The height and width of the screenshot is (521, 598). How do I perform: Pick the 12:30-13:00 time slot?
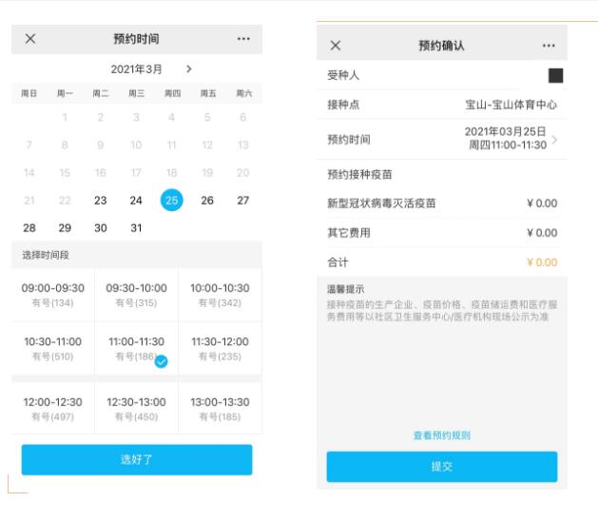(136, 408)
